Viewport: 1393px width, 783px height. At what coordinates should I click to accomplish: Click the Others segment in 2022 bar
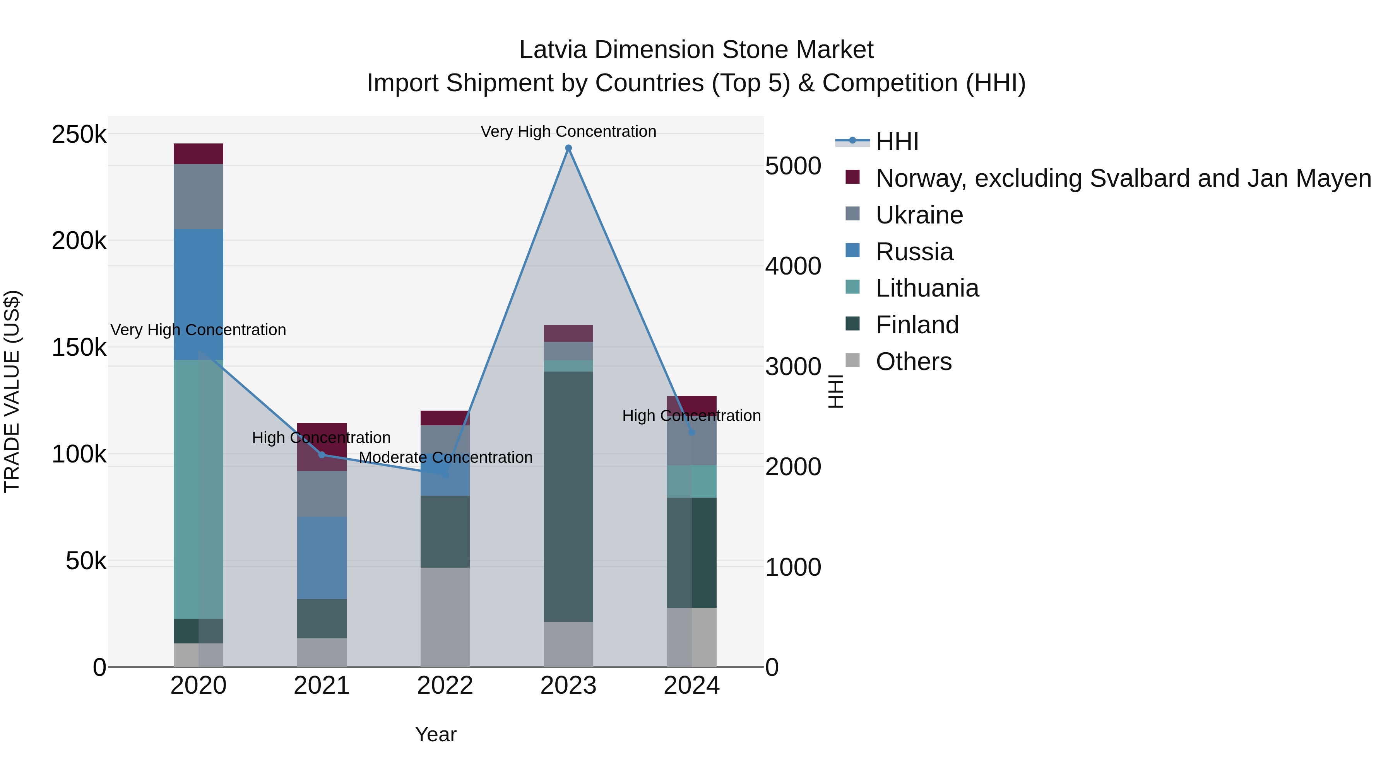tap(445, 617)
